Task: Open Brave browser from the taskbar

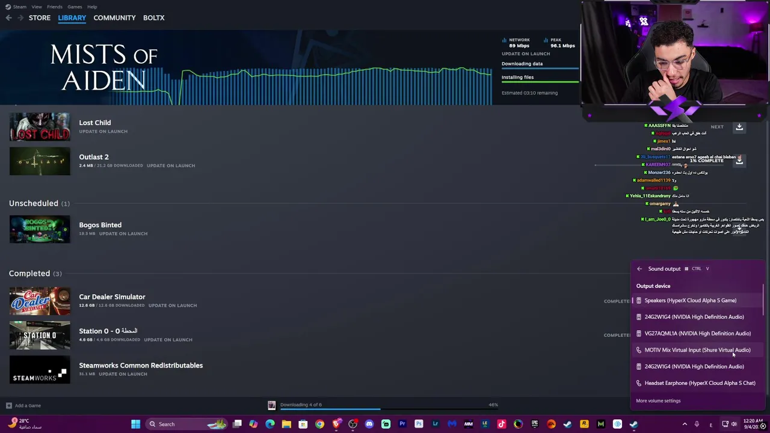Action: 336,424
